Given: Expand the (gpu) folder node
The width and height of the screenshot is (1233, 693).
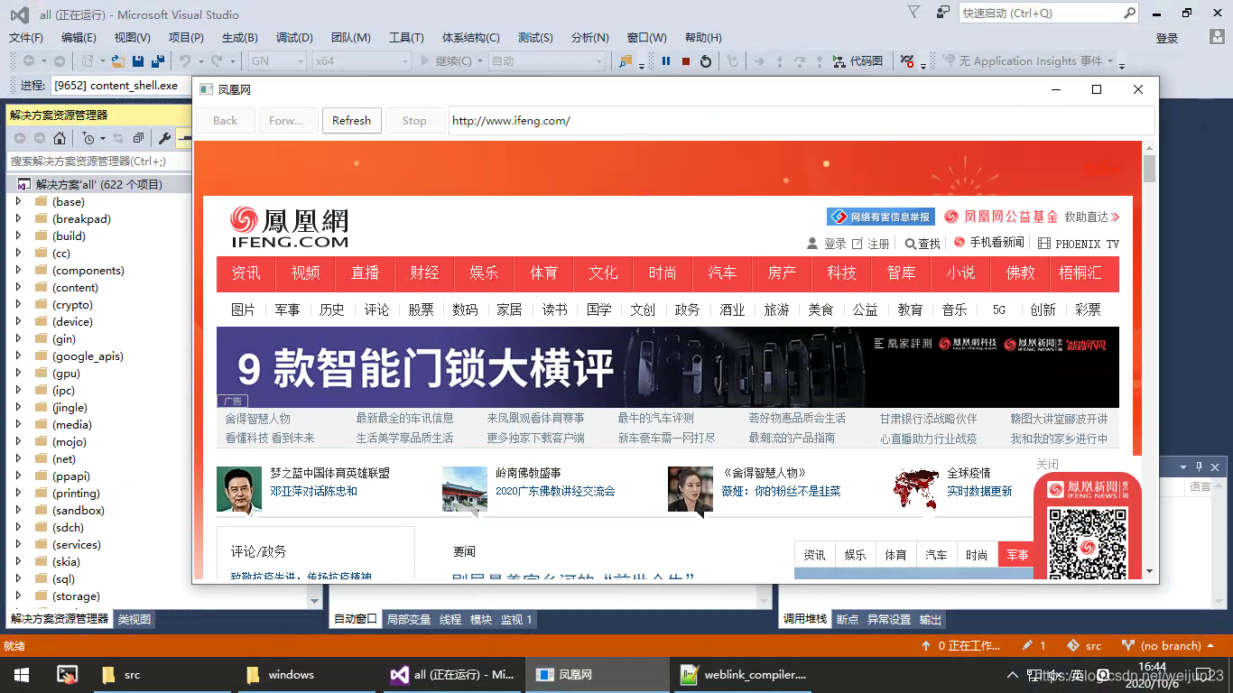Looking at the screenshot, I should coord(18,374).
